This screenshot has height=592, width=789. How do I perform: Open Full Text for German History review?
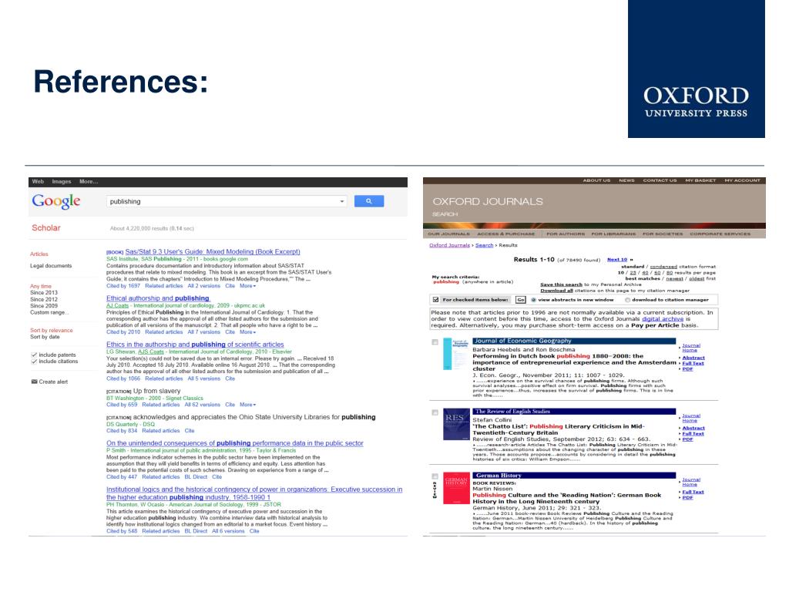(x=693, y=492)
